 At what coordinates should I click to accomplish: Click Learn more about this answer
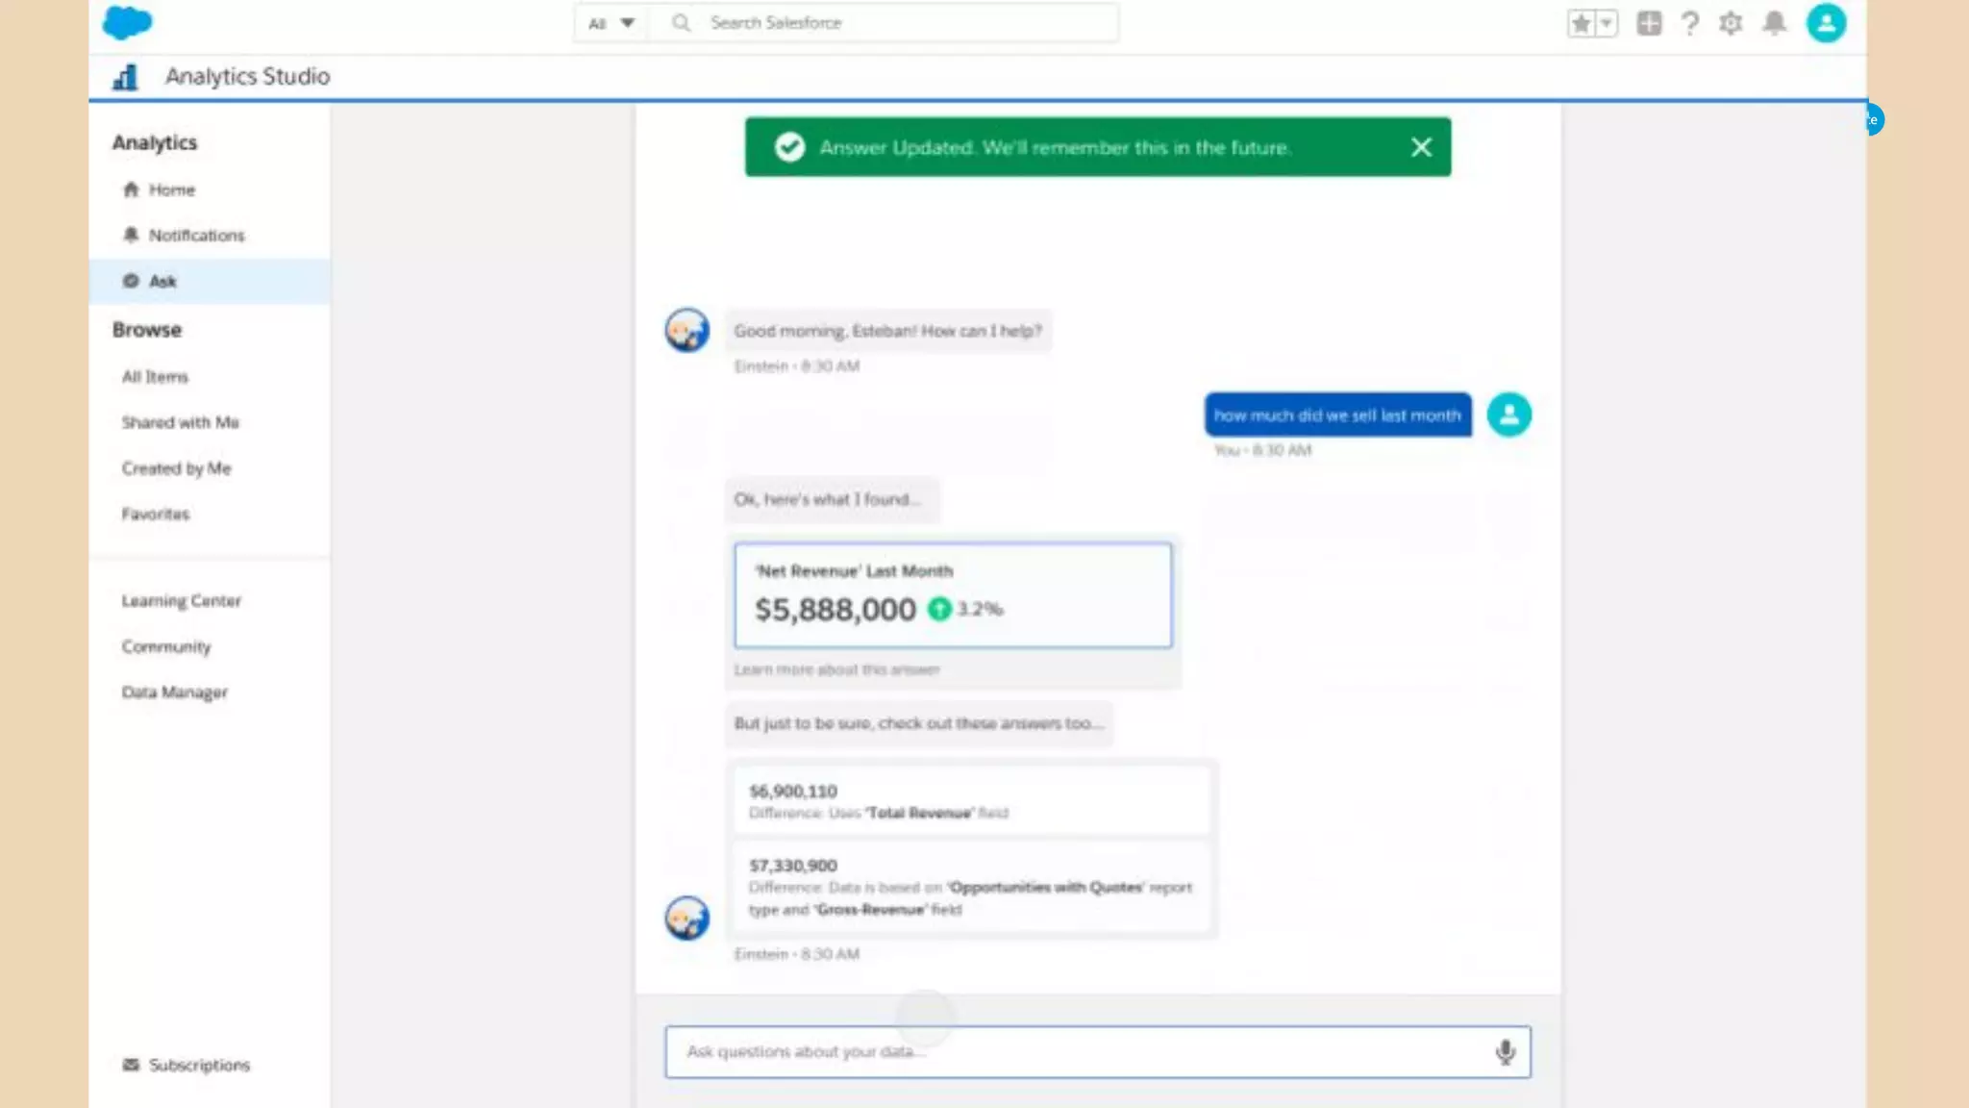coord(836,669)
